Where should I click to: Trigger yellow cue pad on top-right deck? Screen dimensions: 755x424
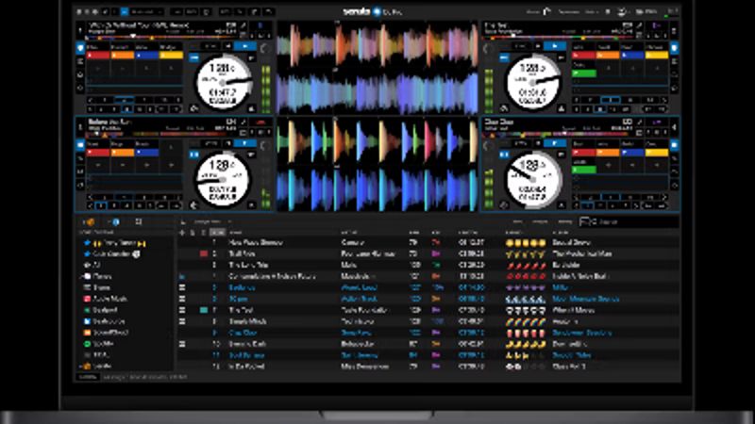click(656, 56)
